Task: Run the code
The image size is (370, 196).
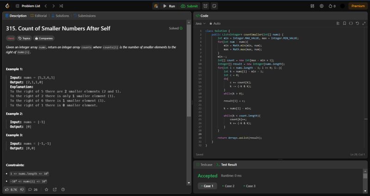Action: [169, 6]
